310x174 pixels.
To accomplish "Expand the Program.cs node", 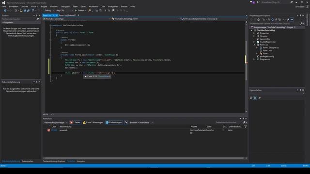I will tap(254, 59).
